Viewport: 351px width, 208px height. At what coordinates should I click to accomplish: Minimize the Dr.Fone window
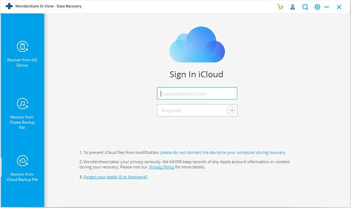pos(327,7)
